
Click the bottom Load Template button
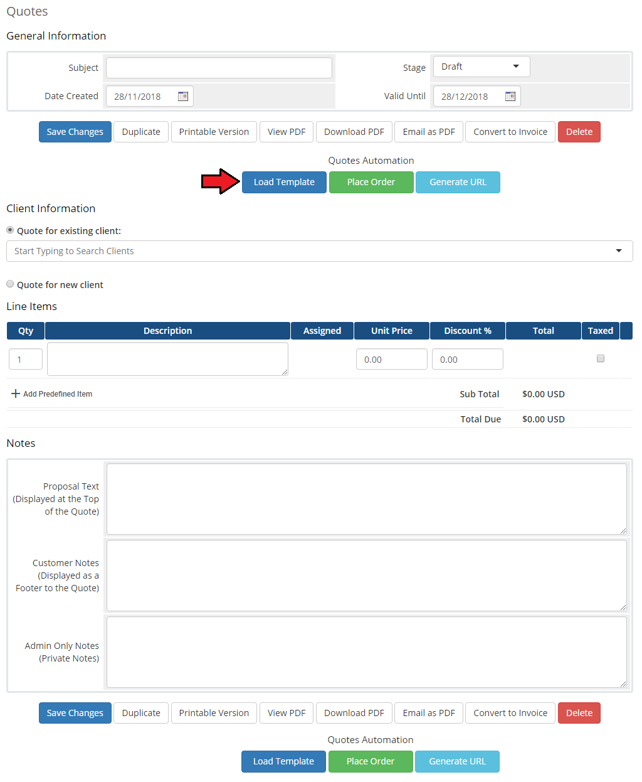[x=283, y=761]
